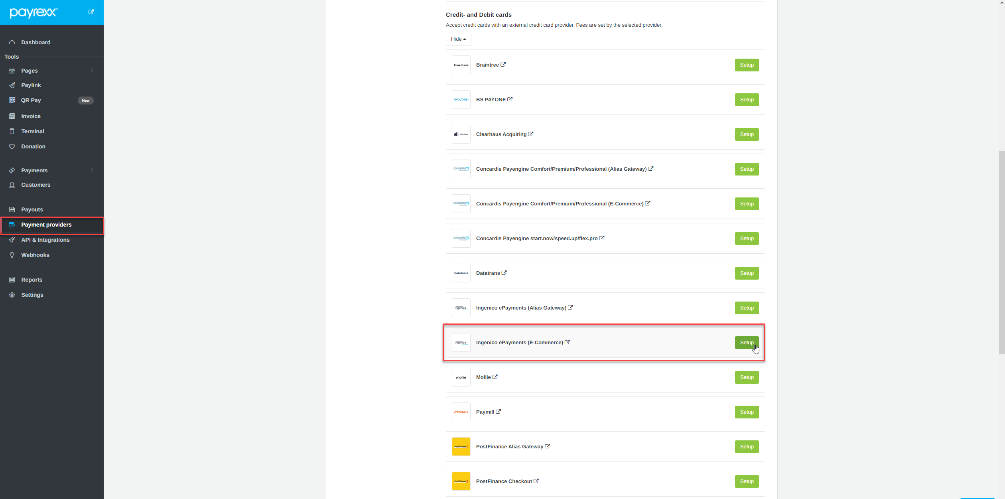The image size is (1005, 499).
Task: Expand the Payments submenu chevron
Action: (x=92, y=170)
